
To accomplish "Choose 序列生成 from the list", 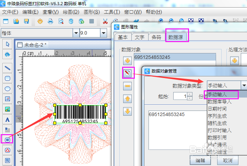I will (217, 116).
